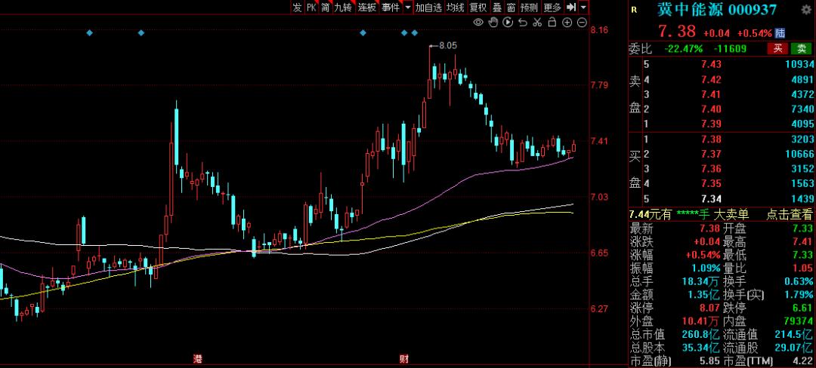816x368 pixels.
Task: Zoom out with the minus circle icon
Action: (x=581, y=23)
